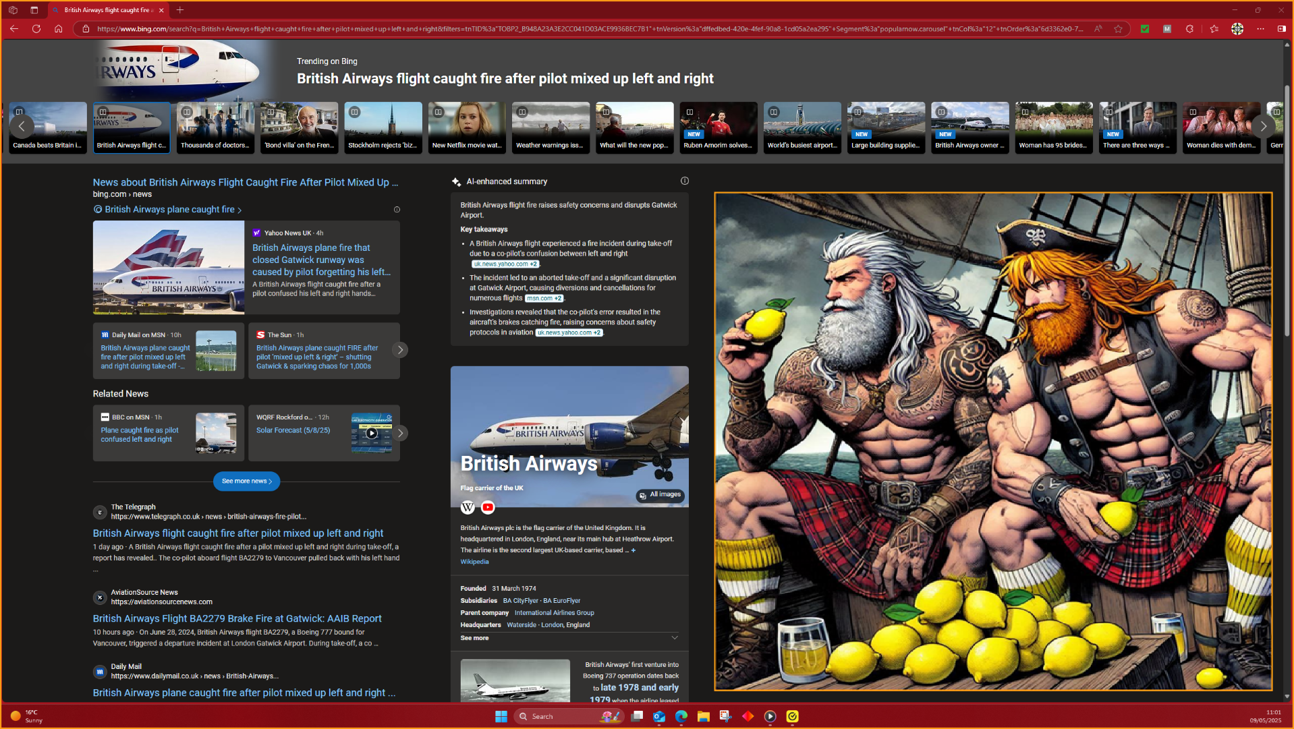This screenshot has width=1294, height=729.
Task: Click info icon beside British Airways plane news
Action: pos(397,210)
